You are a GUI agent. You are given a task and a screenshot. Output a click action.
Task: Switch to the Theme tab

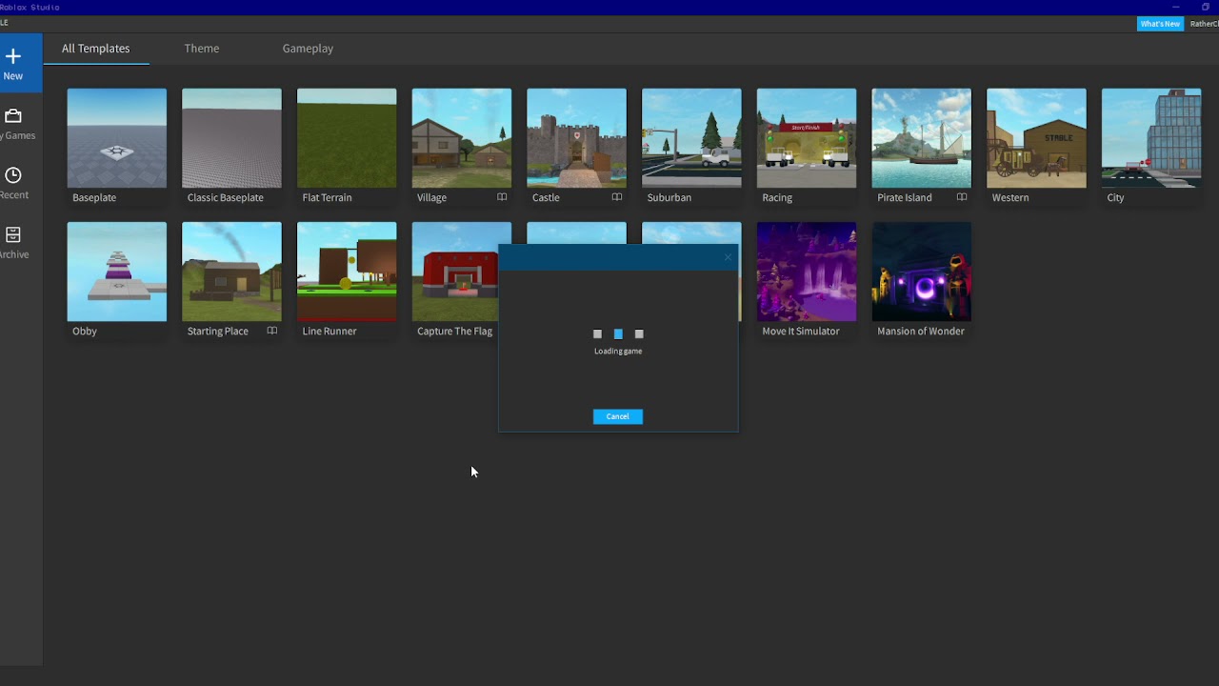202,49
